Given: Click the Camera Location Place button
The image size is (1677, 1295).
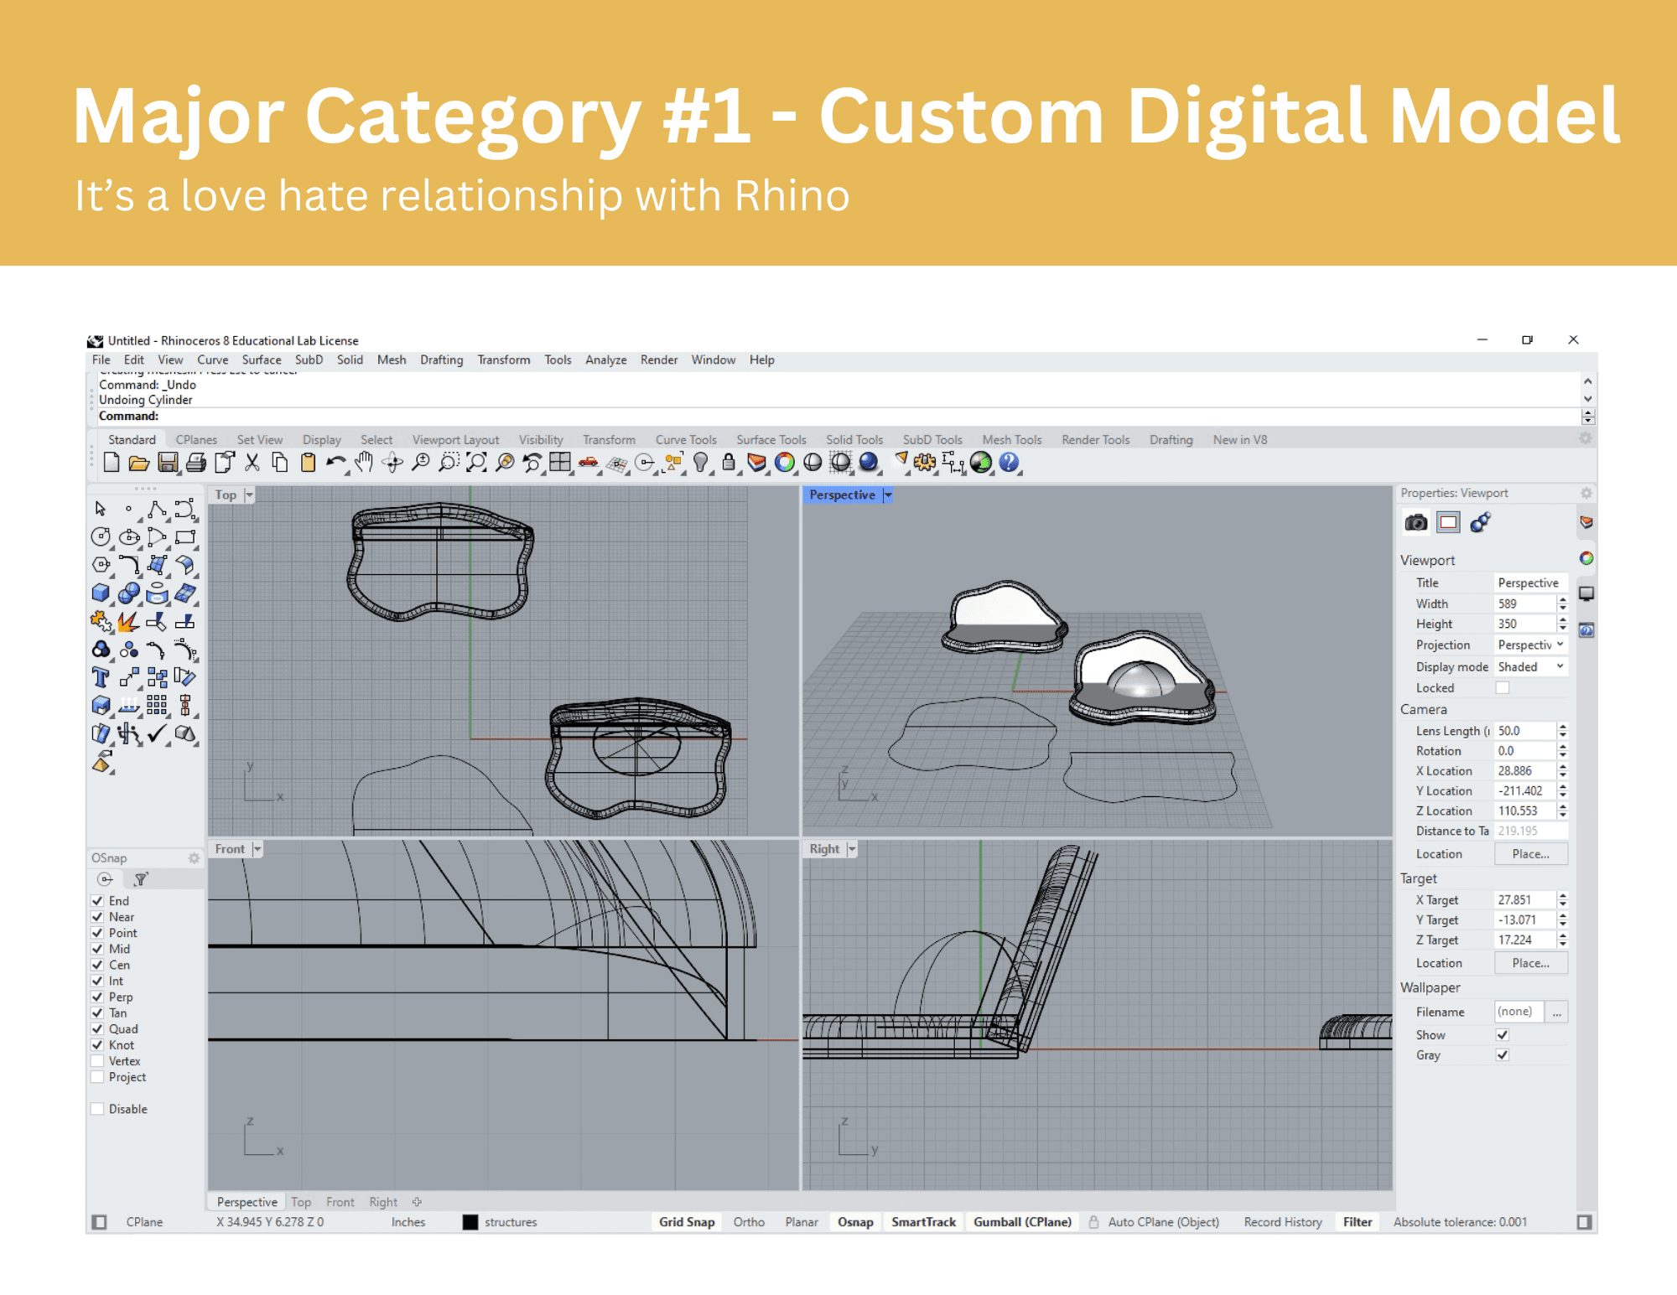Looking at the screenshot, I should tap(1530, 854).
